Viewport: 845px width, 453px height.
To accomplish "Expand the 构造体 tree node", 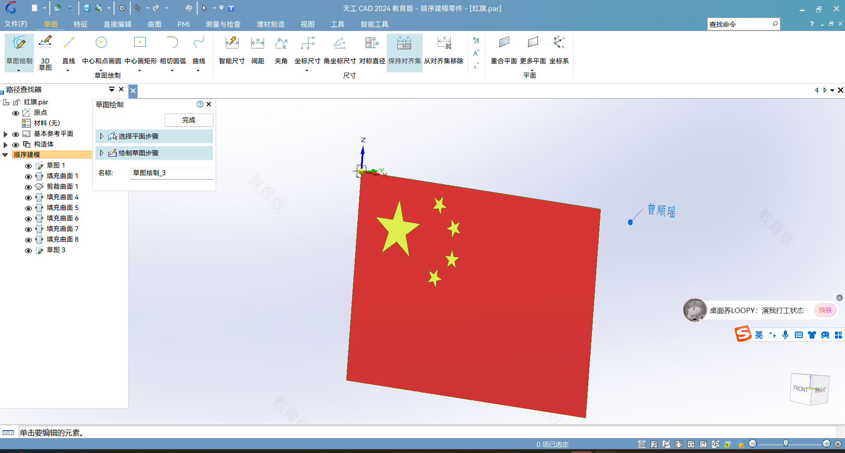I will pos(5,145).
